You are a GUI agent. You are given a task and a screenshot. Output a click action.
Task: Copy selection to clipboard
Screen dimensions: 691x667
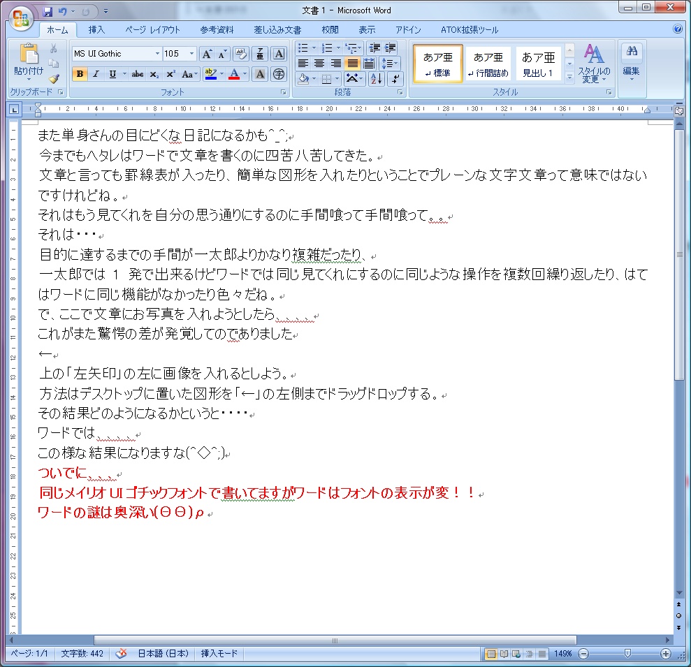pyautogui.click(x=54, y=64)
